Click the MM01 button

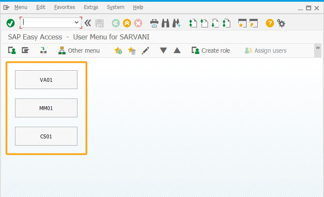click(46, 108)
